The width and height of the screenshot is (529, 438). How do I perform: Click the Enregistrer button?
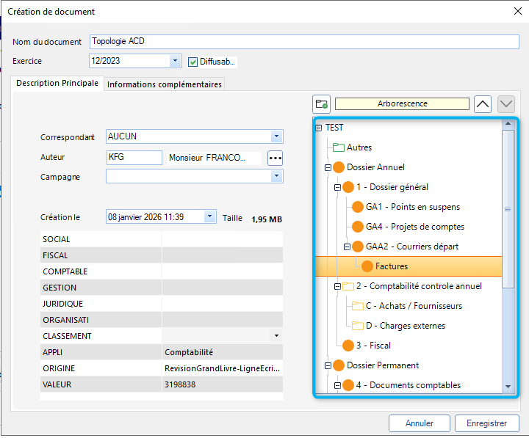tap(486, 423)
